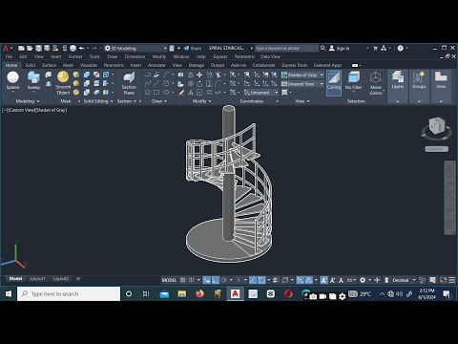Click the Plot printer icon

[x=73, y=48]
